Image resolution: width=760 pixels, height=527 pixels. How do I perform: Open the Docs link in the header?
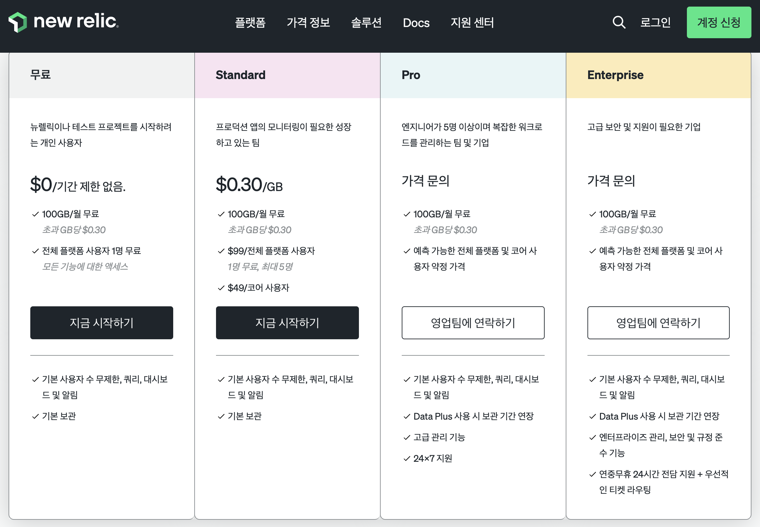416,22
